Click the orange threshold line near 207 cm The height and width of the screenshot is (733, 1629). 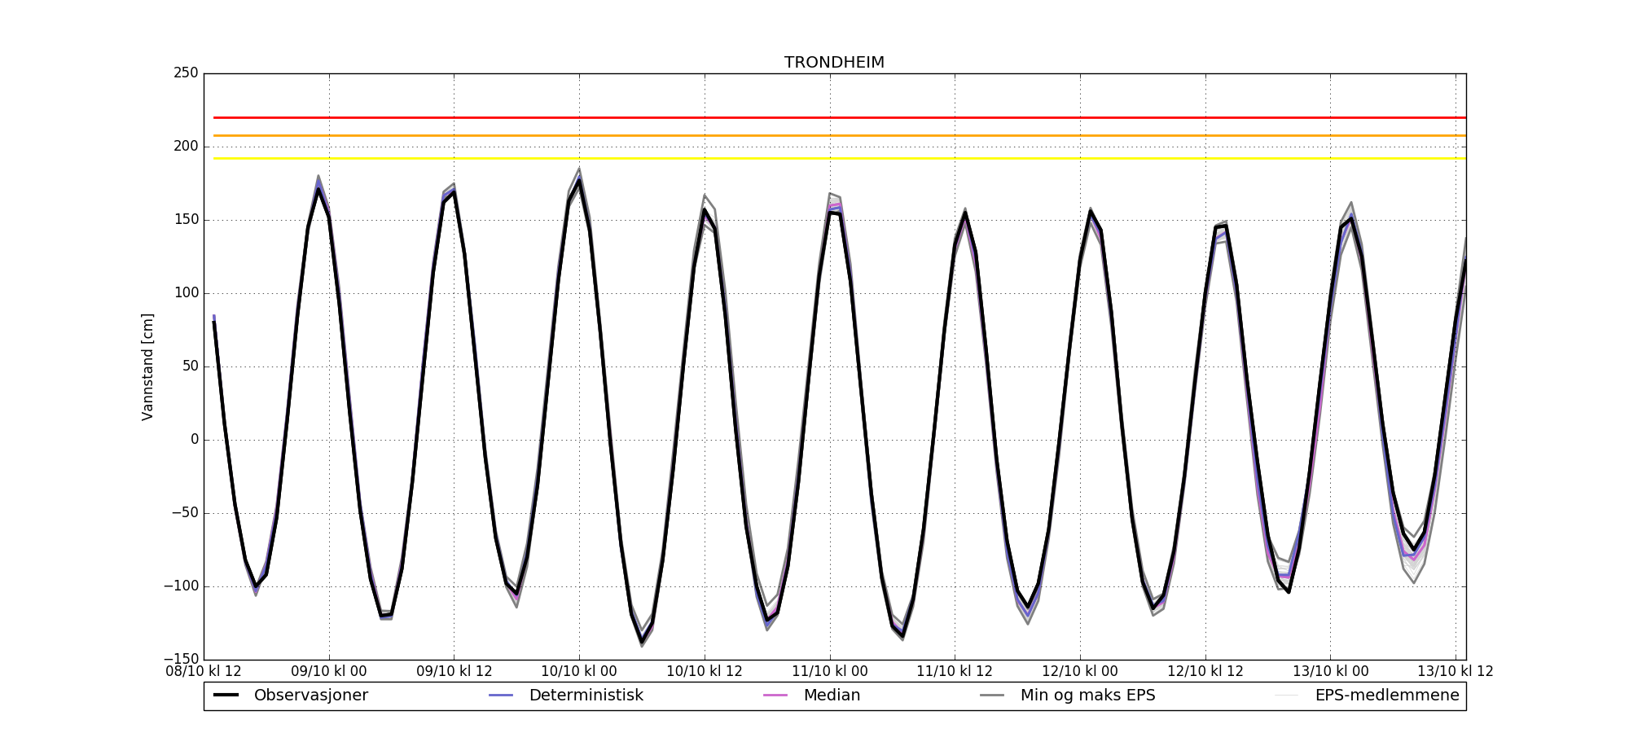pos(839,135)
